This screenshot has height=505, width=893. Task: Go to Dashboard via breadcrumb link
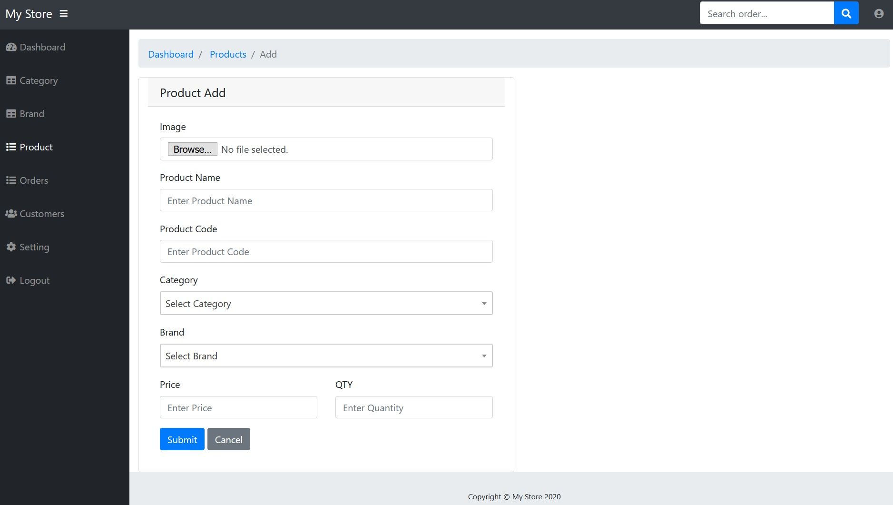[x=171, y=54]
